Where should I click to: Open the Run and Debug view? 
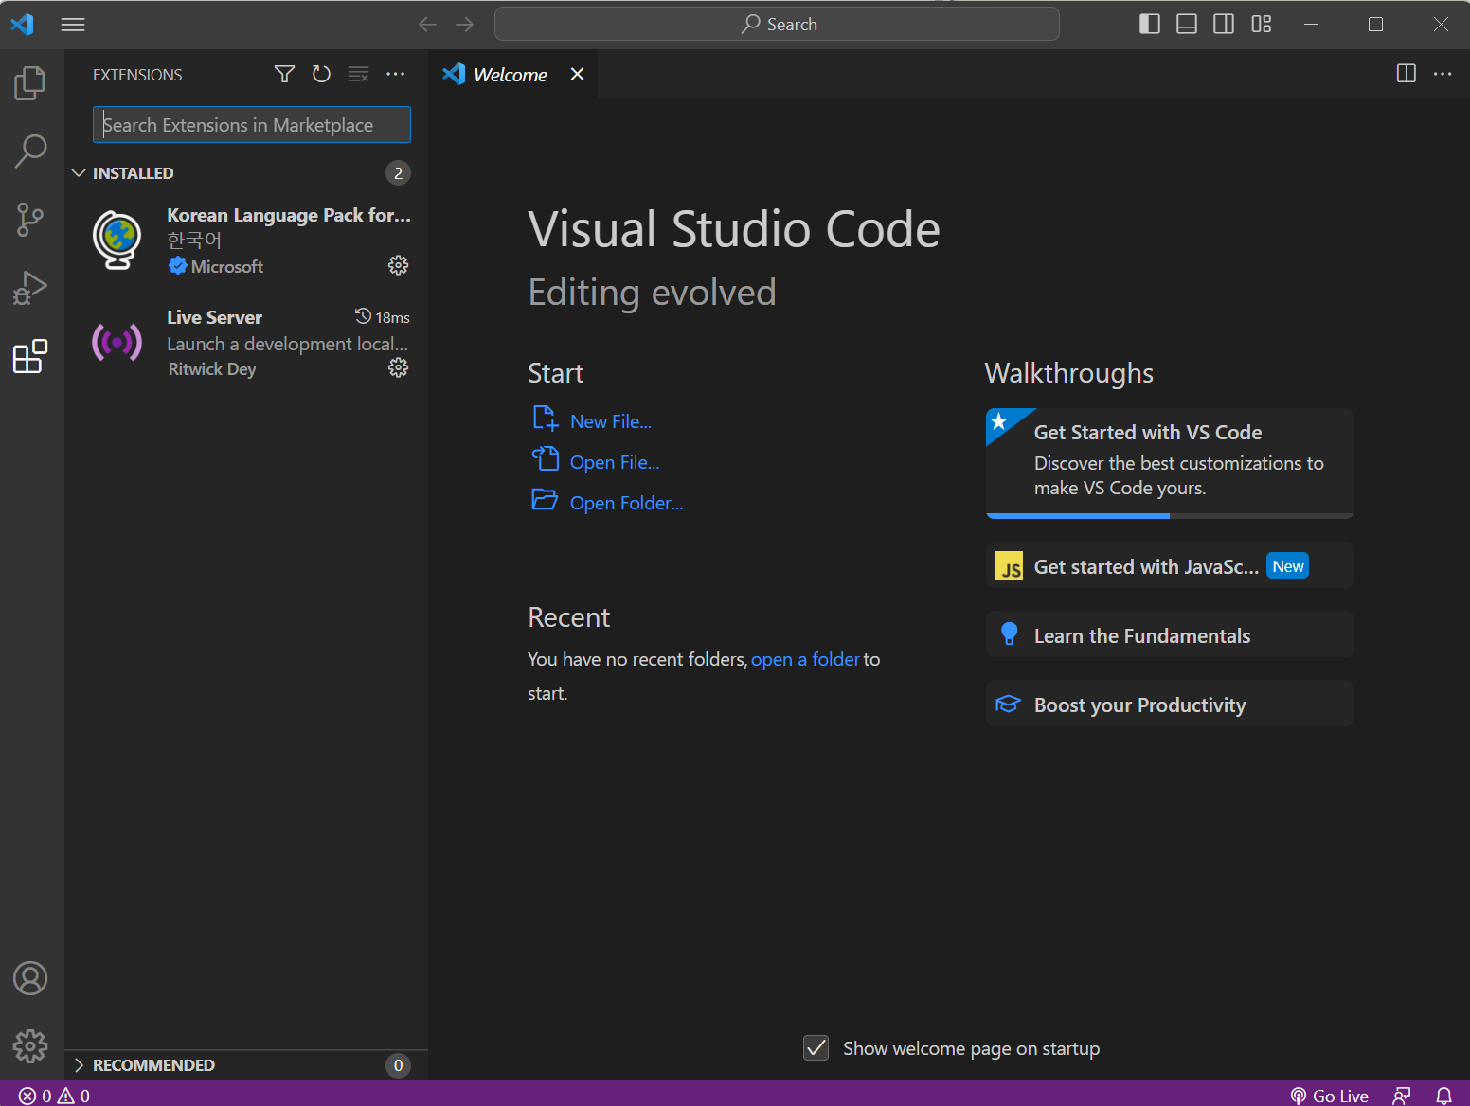pyautogui.click(x=30, y=288)
